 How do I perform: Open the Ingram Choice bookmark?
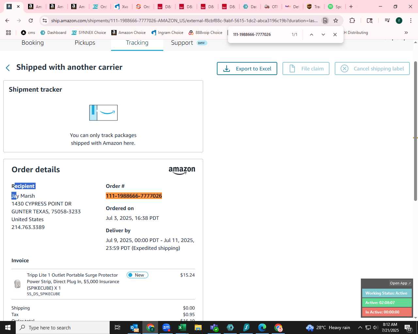167,33
